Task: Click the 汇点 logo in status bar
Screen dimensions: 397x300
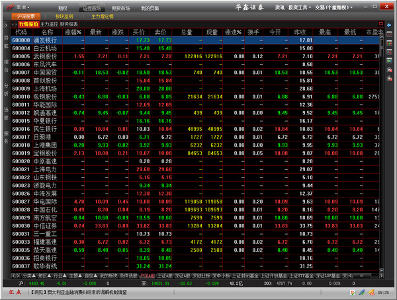Action: 15,293
